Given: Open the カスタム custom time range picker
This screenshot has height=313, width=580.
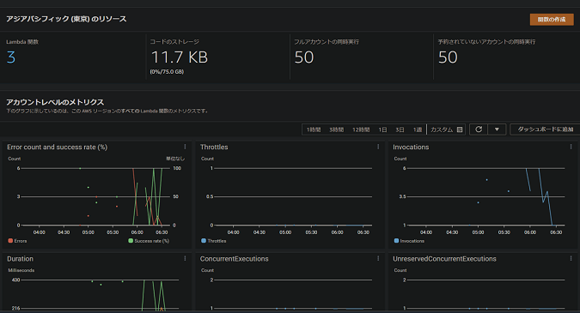Looking at the screenshot, I should 446,129.
